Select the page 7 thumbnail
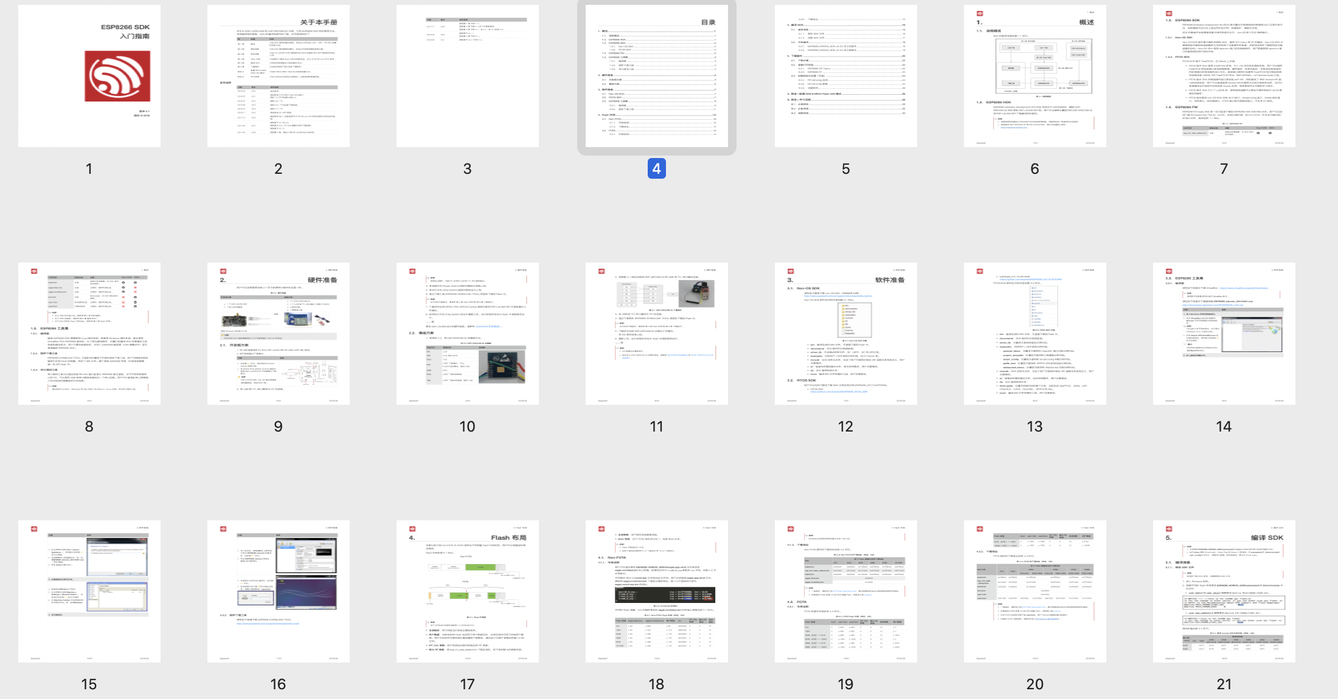 pos(1224,76)
